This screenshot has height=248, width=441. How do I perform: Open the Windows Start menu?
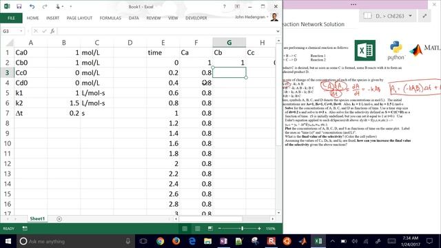click(8, 241)
